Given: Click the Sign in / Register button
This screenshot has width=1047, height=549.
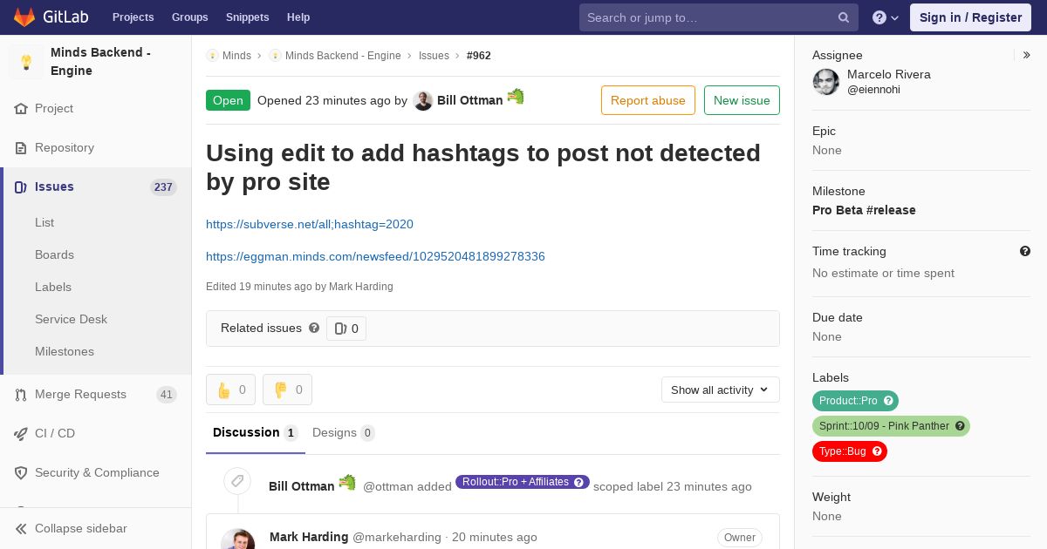Looking at the screenshot, I should coord(970,17).
